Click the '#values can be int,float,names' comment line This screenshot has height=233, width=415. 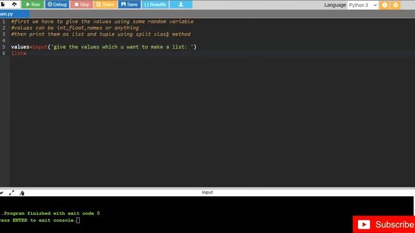(75, 28)
